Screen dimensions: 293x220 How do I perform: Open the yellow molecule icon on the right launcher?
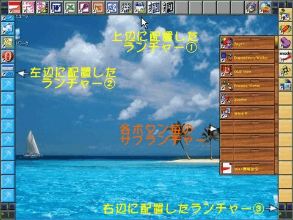tap(285, 70)
